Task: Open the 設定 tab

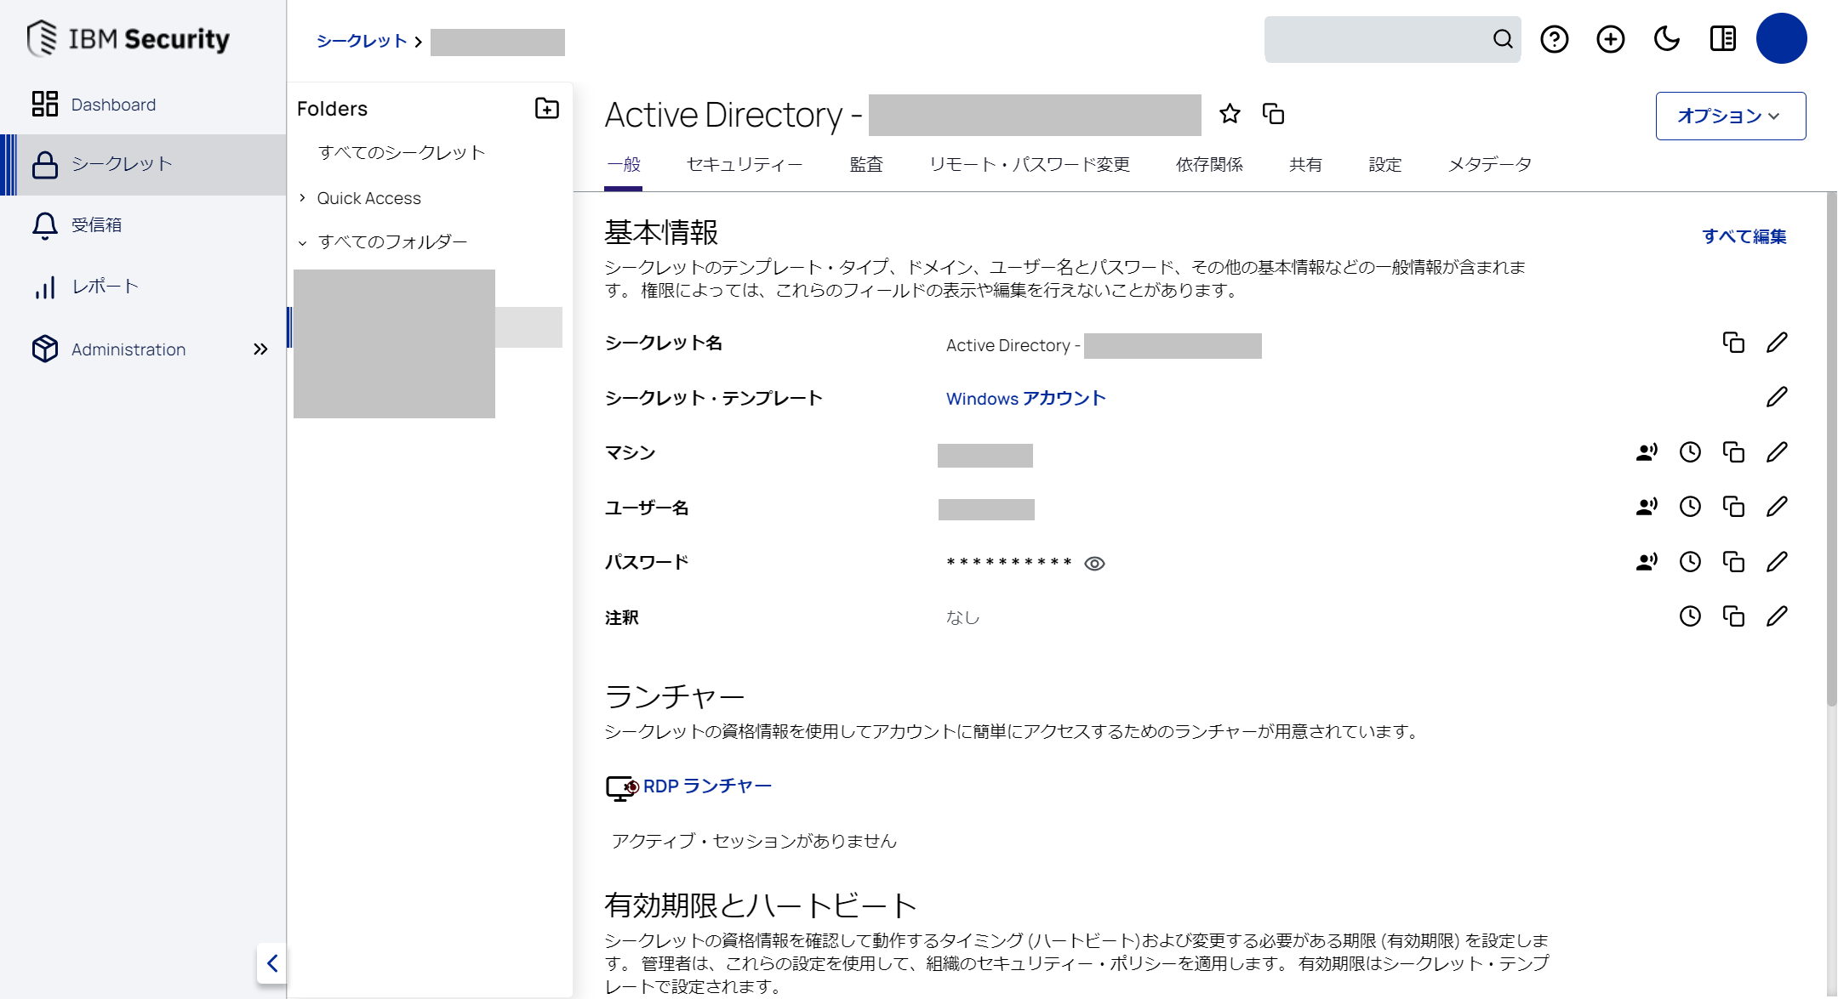Action: 1384,165
